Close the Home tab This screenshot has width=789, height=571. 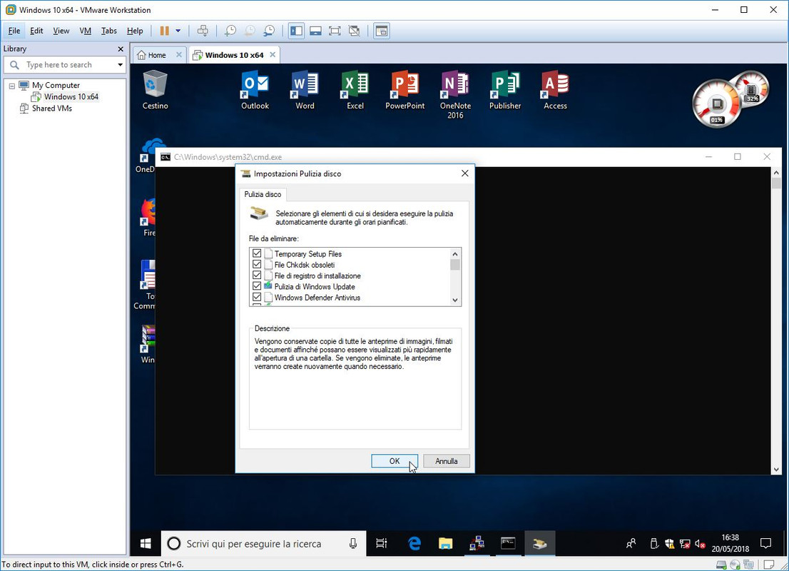(x=178, y=54)
